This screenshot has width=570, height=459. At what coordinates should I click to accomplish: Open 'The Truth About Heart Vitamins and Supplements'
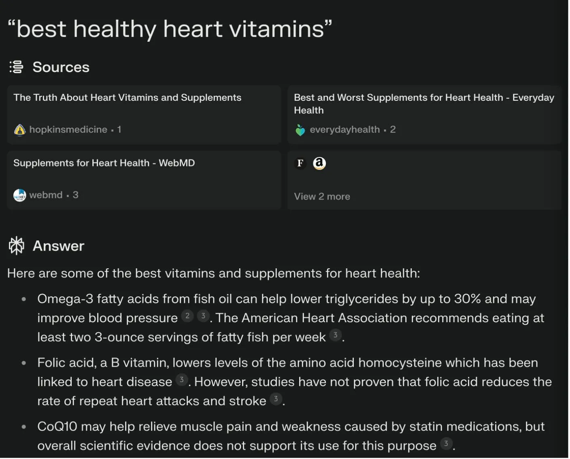click(127, 98)
